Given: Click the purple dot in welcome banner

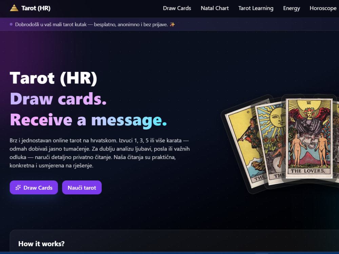Looking at the screenshot, I should [x=11, y=24].
